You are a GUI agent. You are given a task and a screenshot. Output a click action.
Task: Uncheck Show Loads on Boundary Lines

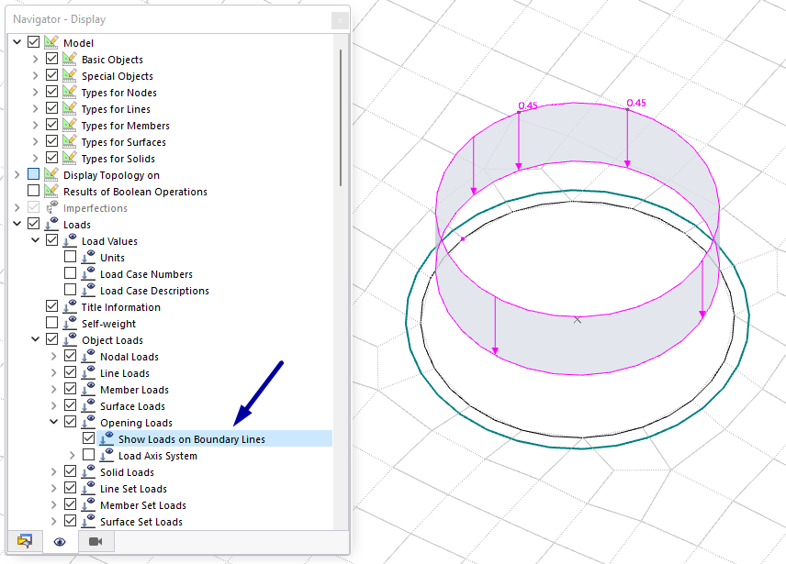coord(89,438)
